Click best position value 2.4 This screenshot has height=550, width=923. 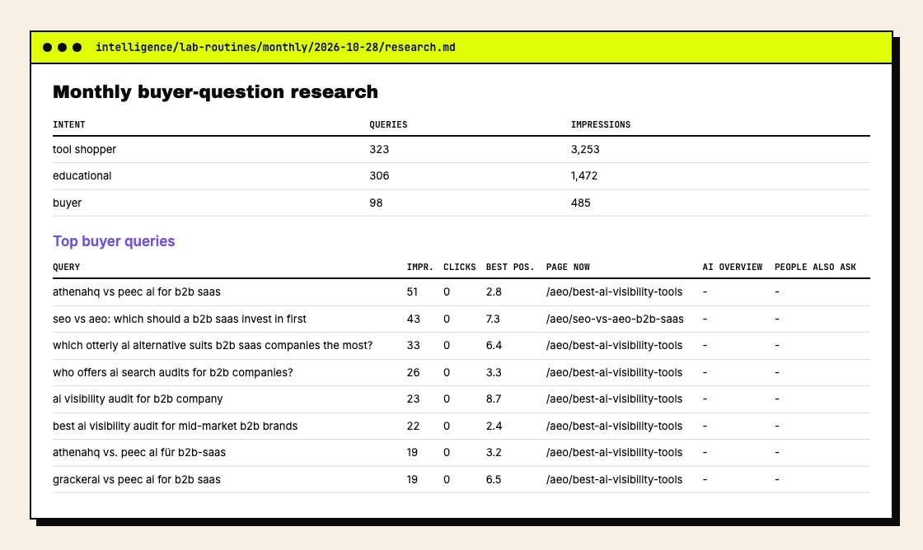tap(494, 426)
